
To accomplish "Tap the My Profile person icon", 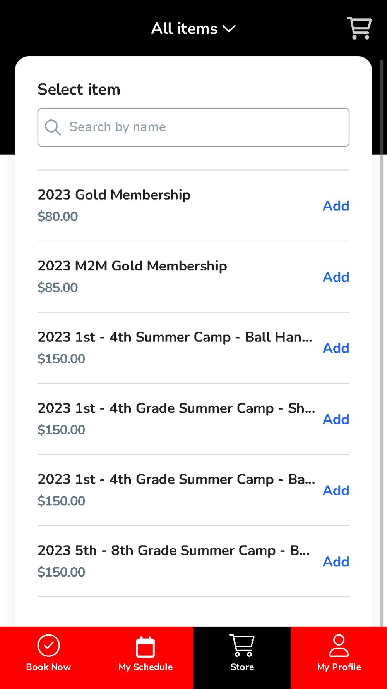I will pyautogui.click(x=339, y=646).
